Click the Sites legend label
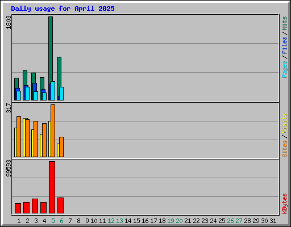This screenshot has height=227, width=291. point(284,149)
